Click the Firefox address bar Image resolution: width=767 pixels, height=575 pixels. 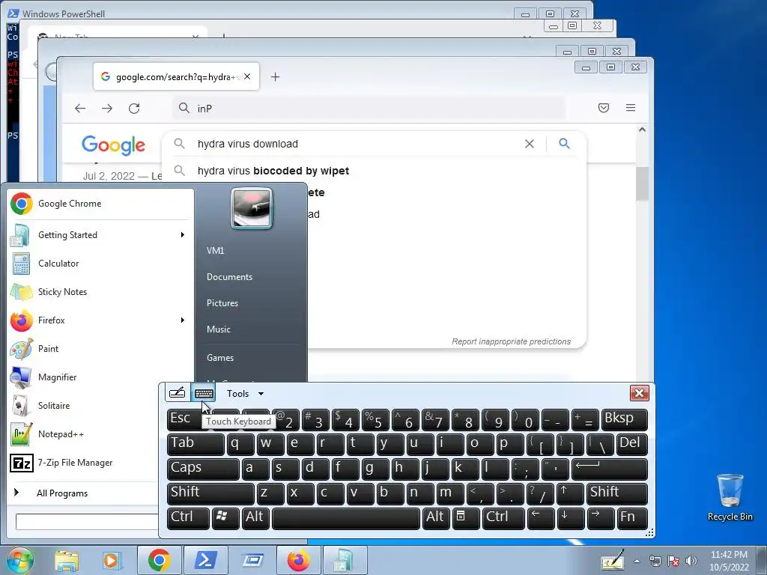pos(369,109)
